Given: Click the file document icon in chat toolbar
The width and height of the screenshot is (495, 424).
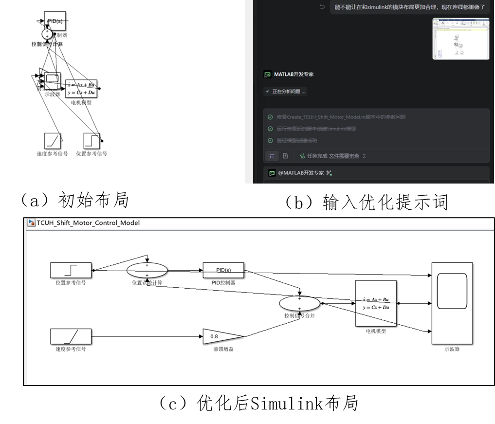Looking at the screenshot, I should (285, 156).
